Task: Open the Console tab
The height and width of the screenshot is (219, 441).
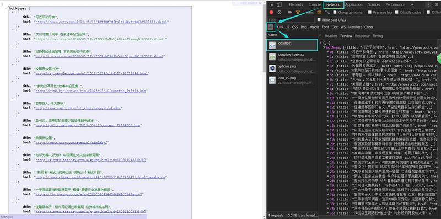Action: 314,4
